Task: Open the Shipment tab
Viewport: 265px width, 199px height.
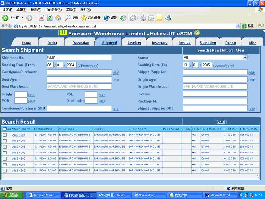Action: click(x=109, y=42)
